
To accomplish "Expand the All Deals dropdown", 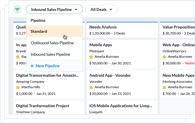I will (x=101, y=9).
